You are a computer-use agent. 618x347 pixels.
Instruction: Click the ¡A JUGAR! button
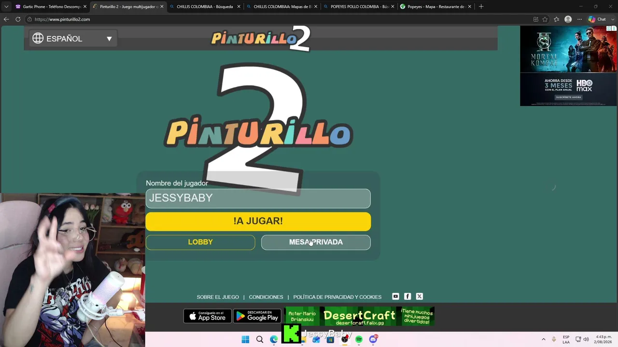coord(258,221)
